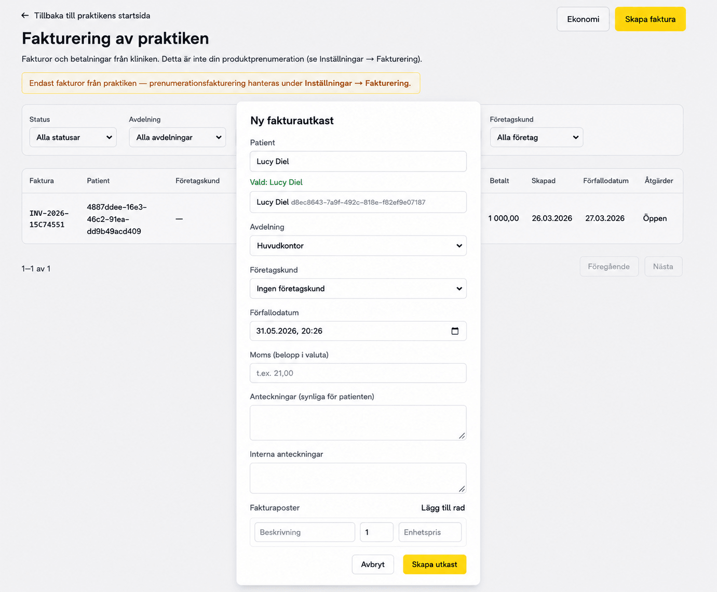Click the quantity field showing 1
717x592 pixels.
click(x=376, y=532)
